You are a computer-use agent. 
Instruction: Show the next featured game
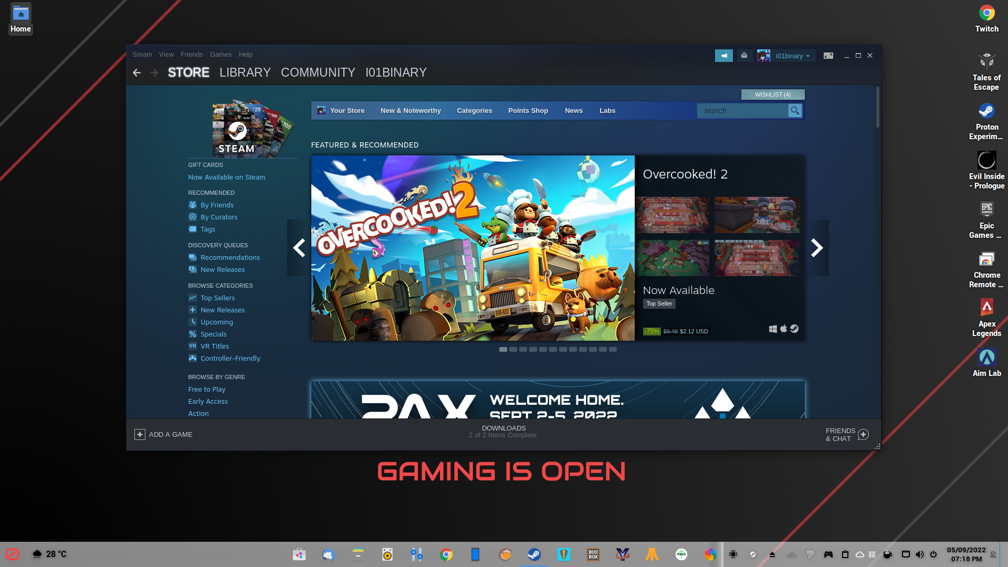[x=817, y=248]
